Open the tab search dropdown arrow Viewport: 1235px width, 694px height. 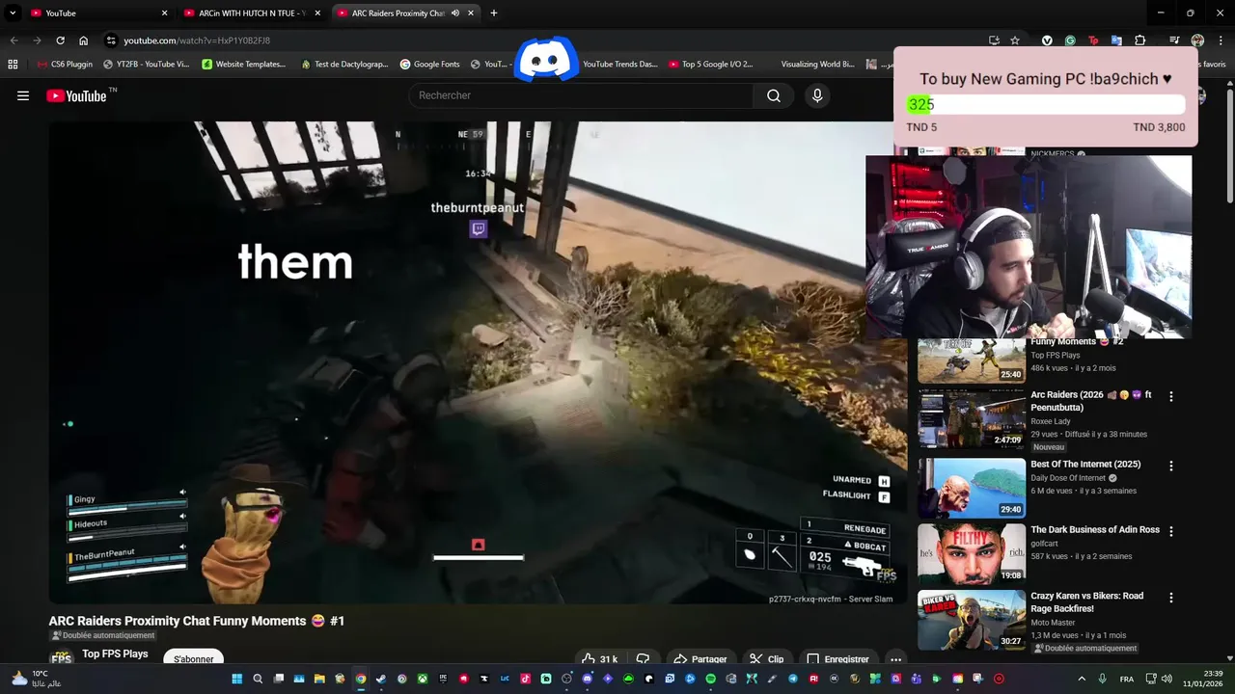(13, 13)
